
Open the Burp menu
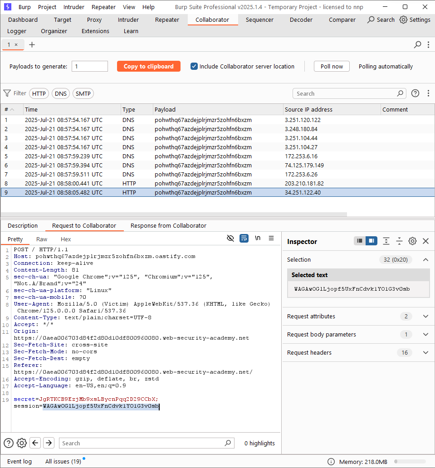coord(24,7)
